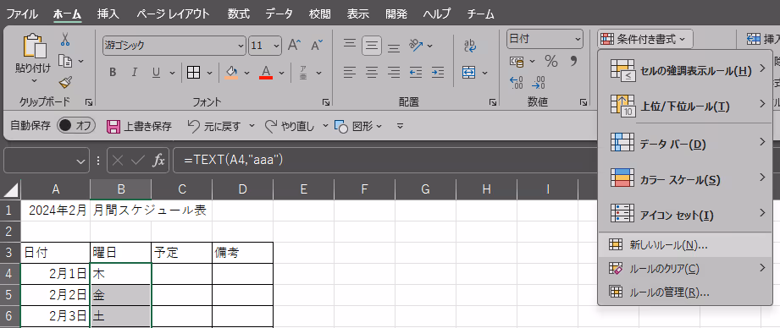Image resolution: width=780 pixels, height=328 pixels.
Task: Apply fill color bucket
Action: [231, 73]
